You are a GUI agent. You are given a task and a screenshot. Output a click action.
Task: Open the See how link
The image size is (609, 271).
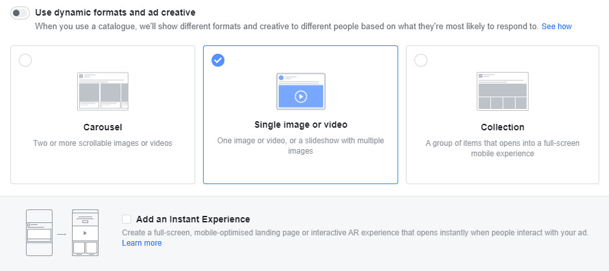pyautogui.click(x=556, y=27)
